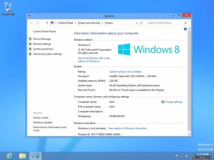214x160 pixels.
Task: Click the back navigation arrow
Action: pos(31,23)
